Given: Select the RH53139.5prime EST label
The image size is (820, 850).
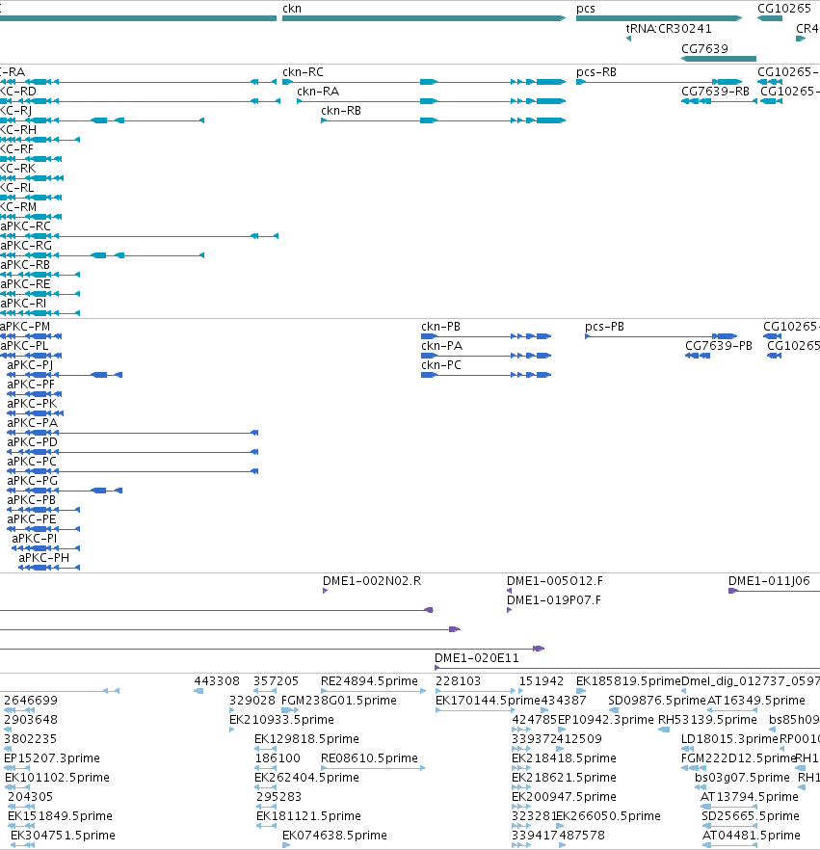Looking at the screenshot, I should pyautogui.click(x=707, y=720).
